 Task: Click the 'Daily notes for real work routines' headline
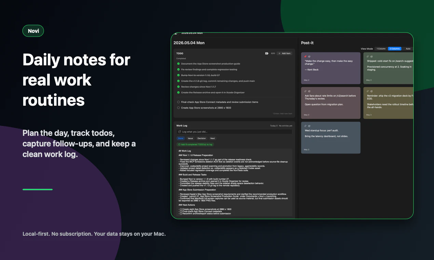coord(77,80)
